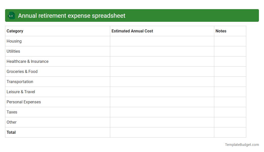Screen dimensions: 264x152
Task: Click the Transportation category label
Action: coord(20,82)
